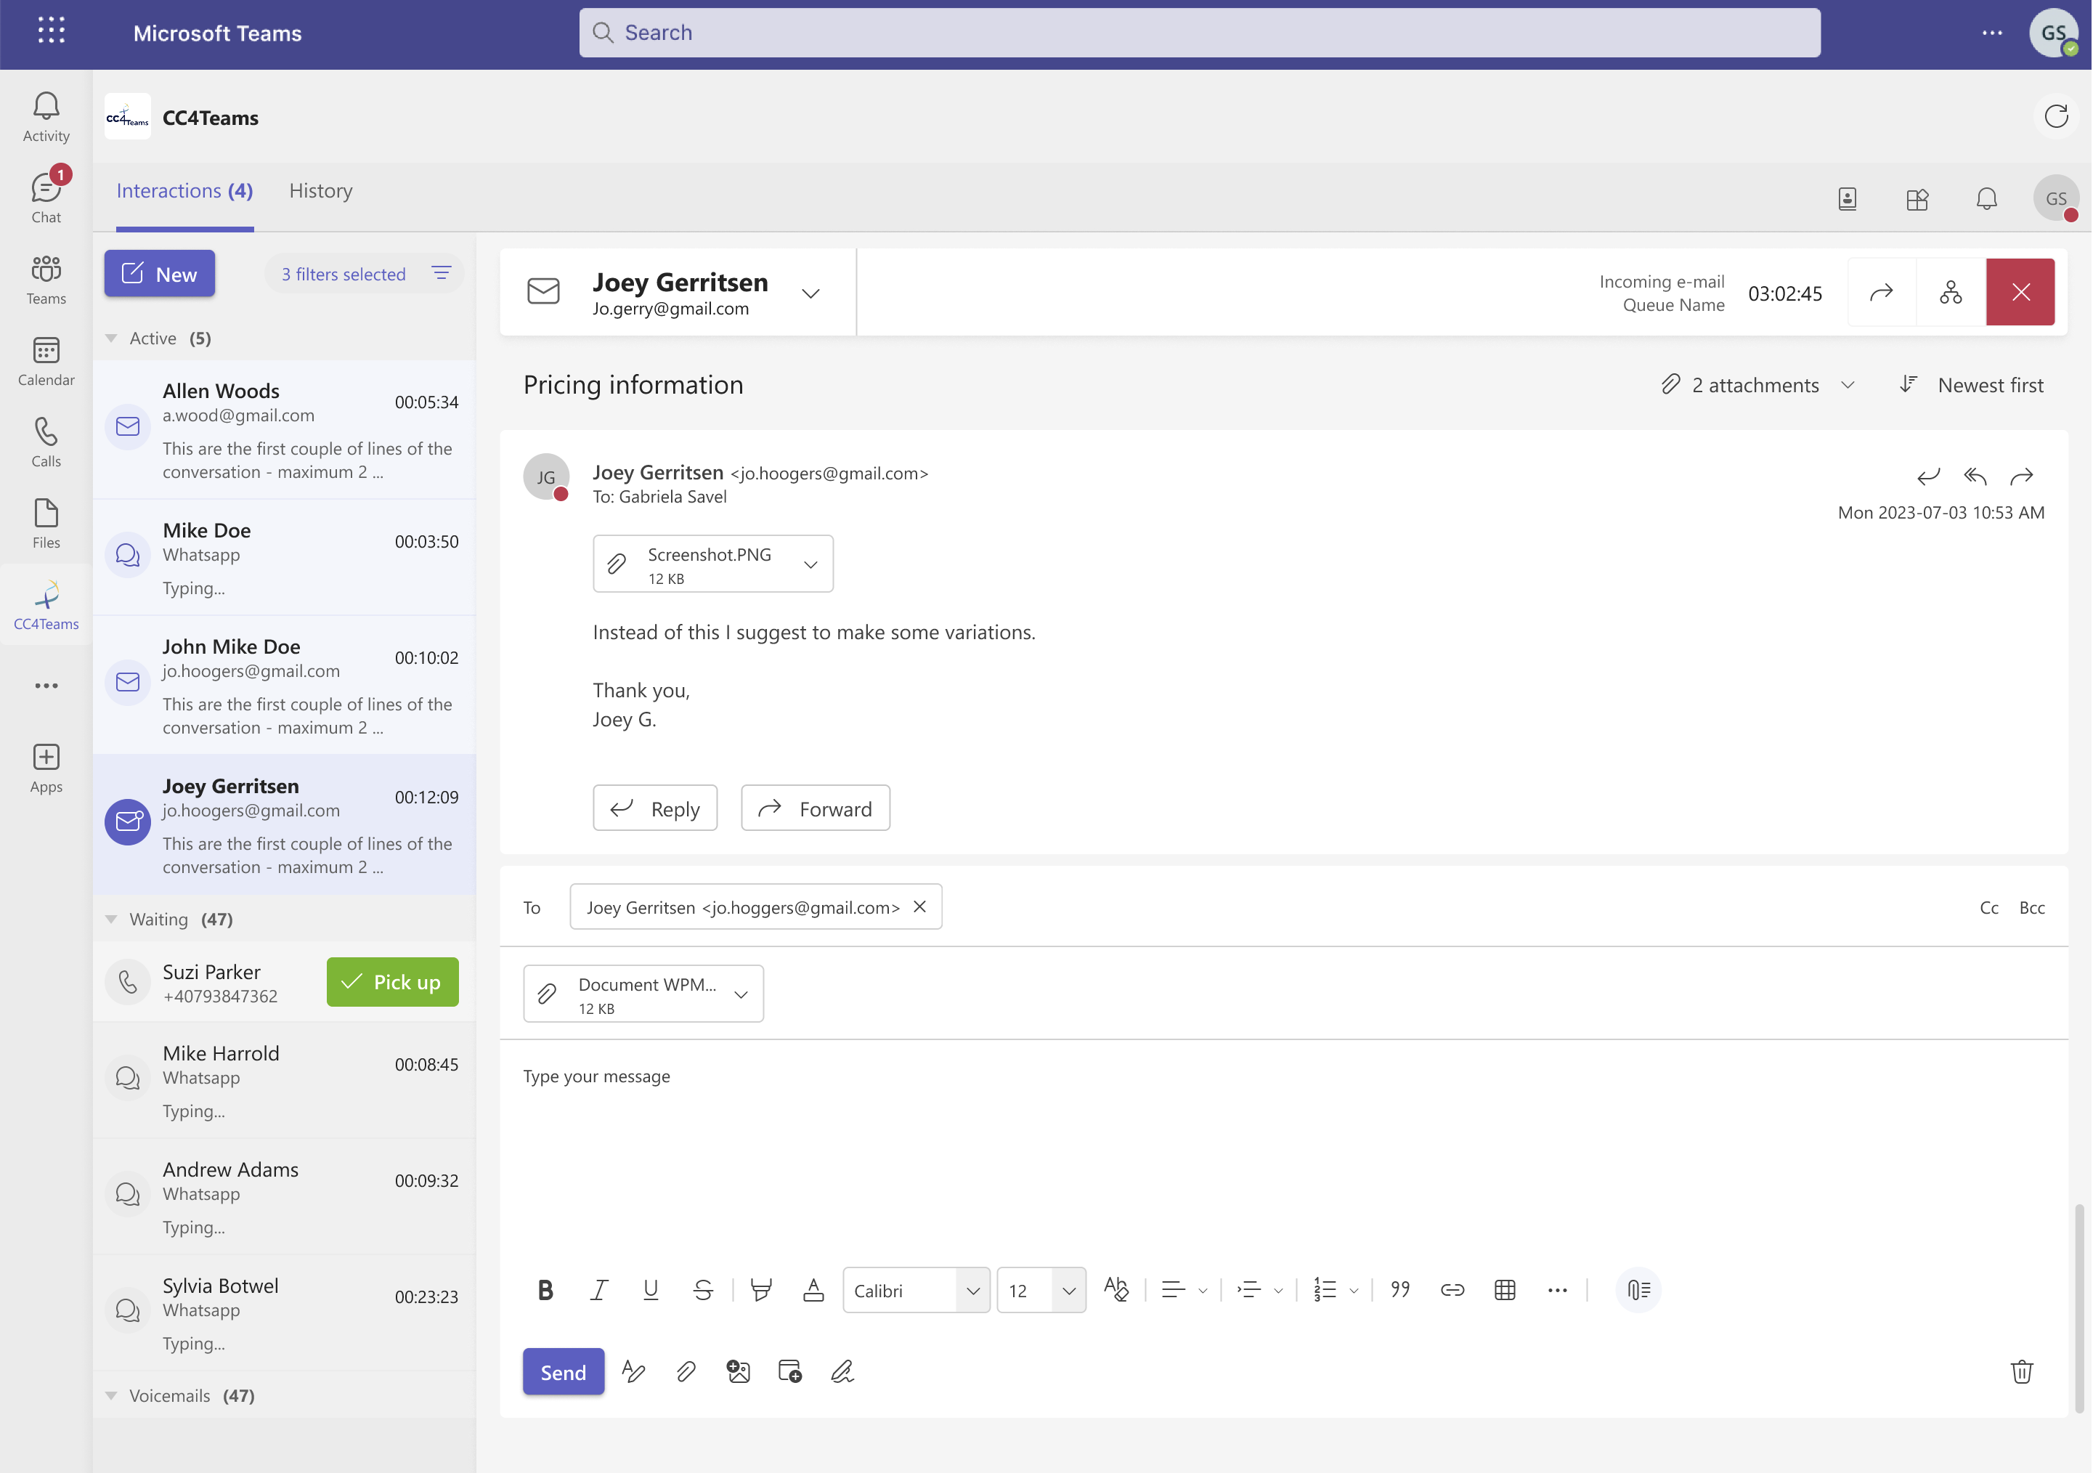Click the paperclip attach icon next to Send
Viewport: 2093px width, 1473px height.
(686, 1371)
